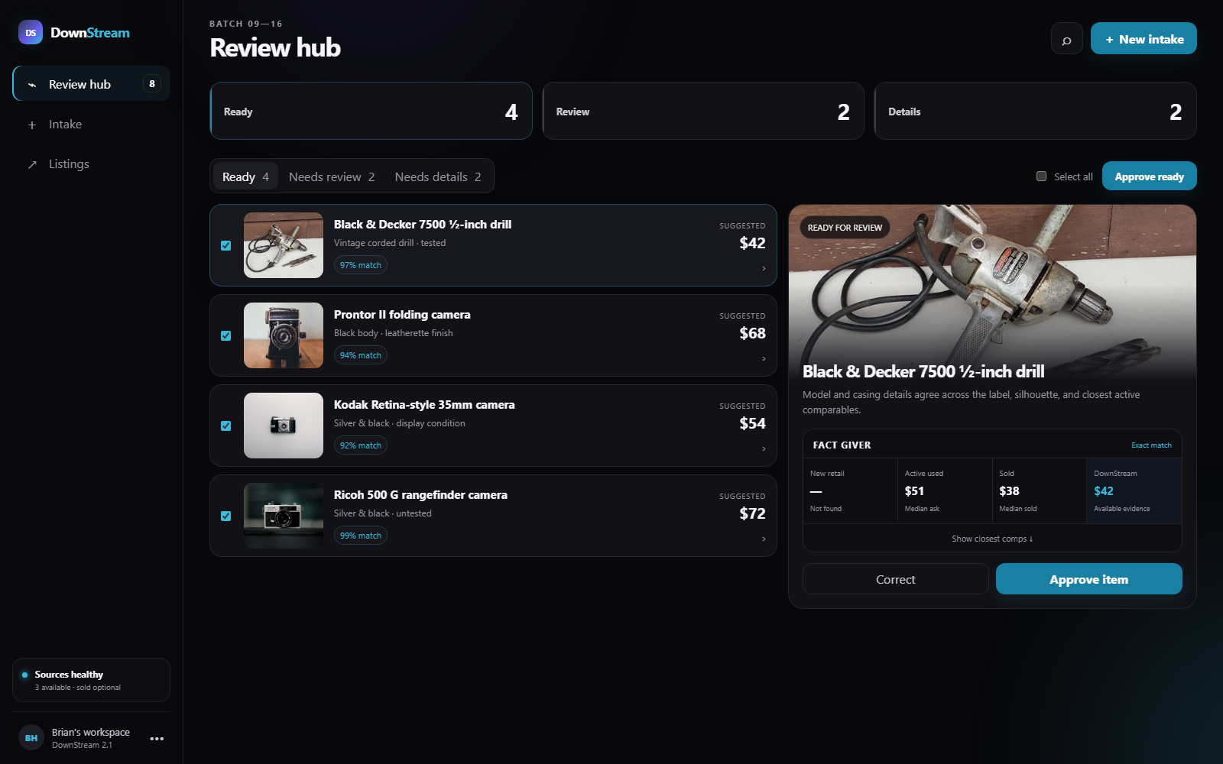Click the Ricoh 500 G thumbnail
This screenshot has width=1223, height=764.
tap(284, 516)
